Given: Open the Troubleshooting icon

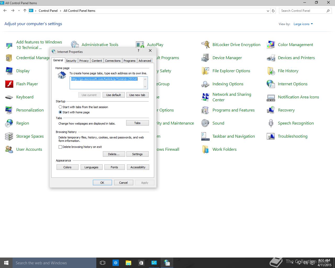Looking at the screenshot, I should point(271,136).
